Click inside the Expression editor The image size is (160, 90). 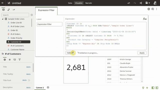[x=106, y=36]
